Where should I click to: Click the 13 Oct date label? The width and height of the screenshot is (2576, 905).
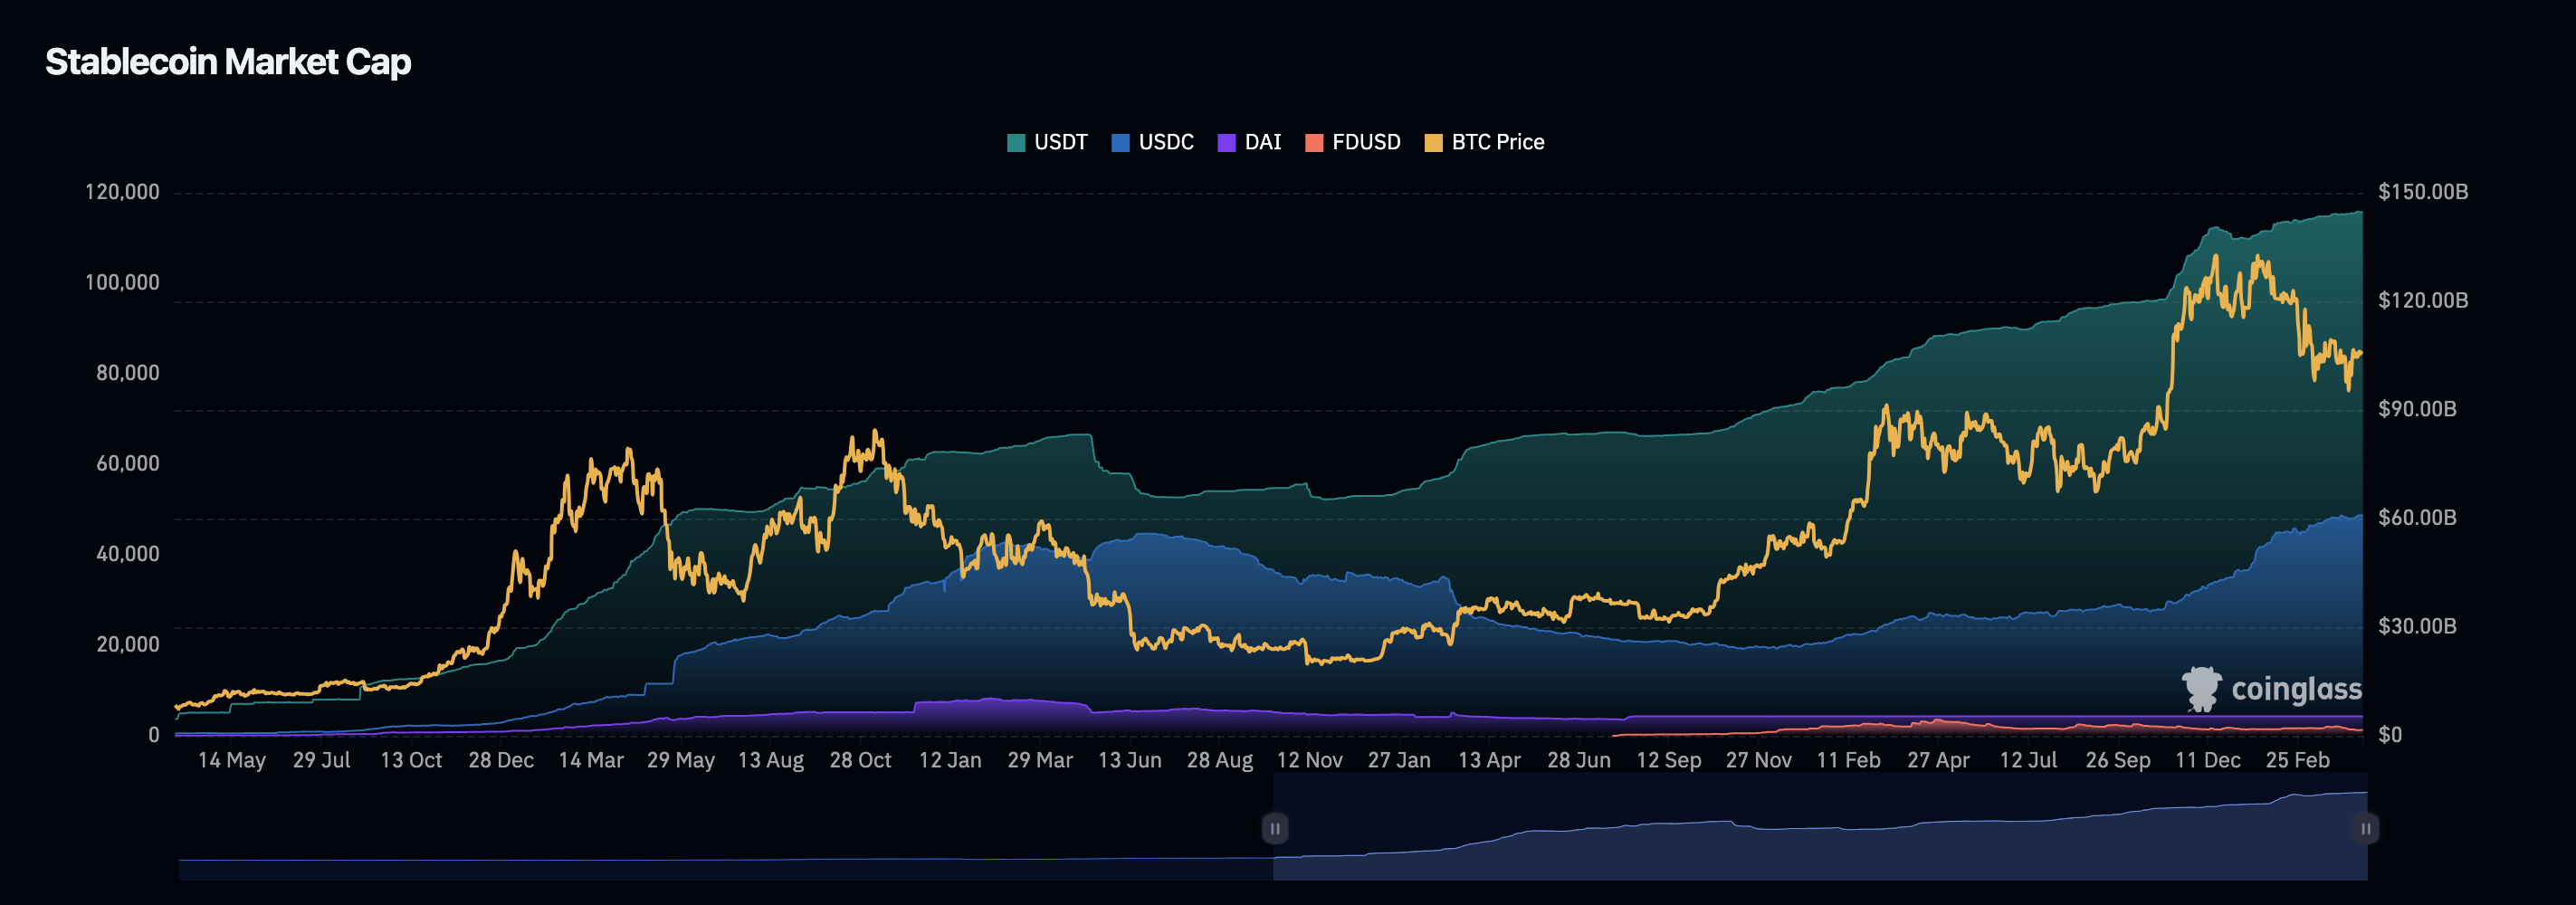click(411, 760)
